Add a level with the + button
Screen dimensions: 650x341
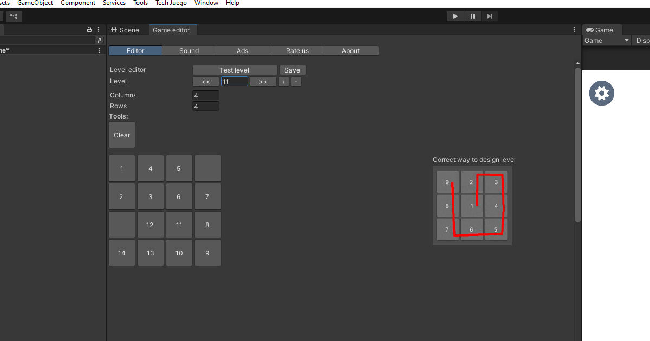coord(284,82)
